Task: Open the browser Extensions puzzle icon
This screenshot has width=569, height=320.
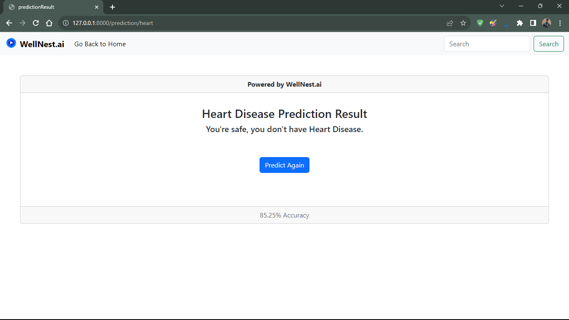Action: (520, 23)
